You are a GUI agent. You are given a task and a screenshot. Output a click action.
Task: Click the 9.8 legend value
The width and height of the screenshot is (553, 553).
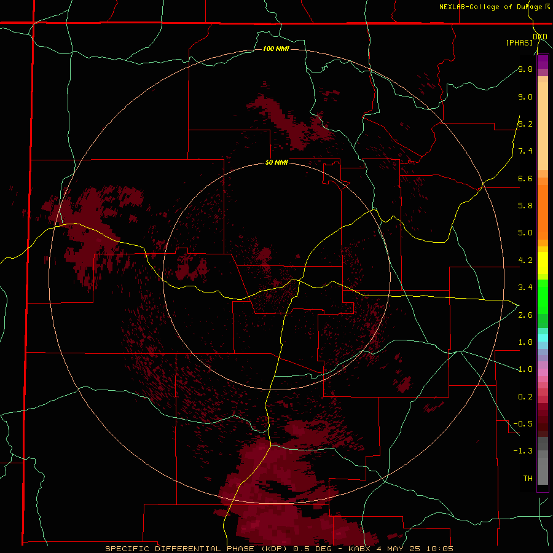(x=525, y=69)
